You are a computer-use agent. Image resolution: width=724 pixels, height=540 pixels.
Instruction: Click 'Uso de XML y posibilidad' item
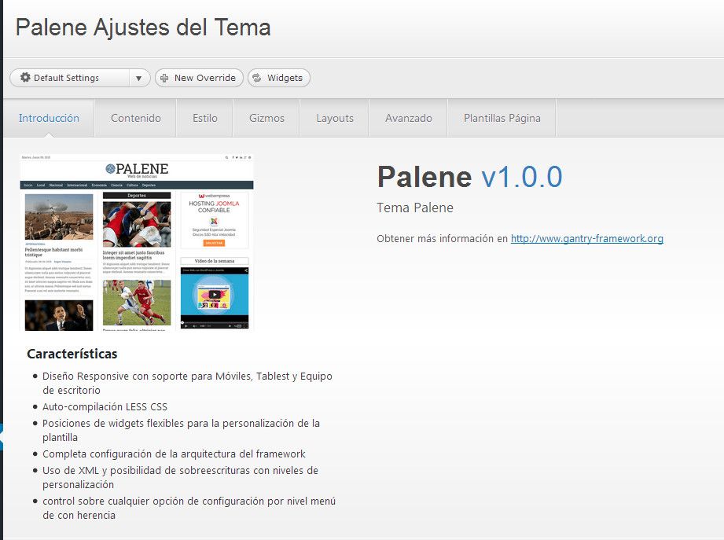[180, 477]
